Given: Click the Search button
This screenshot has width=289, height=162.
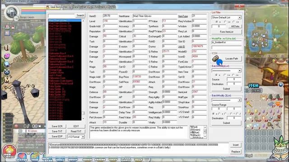Looking at the screenshot, I should pos(80,15).
